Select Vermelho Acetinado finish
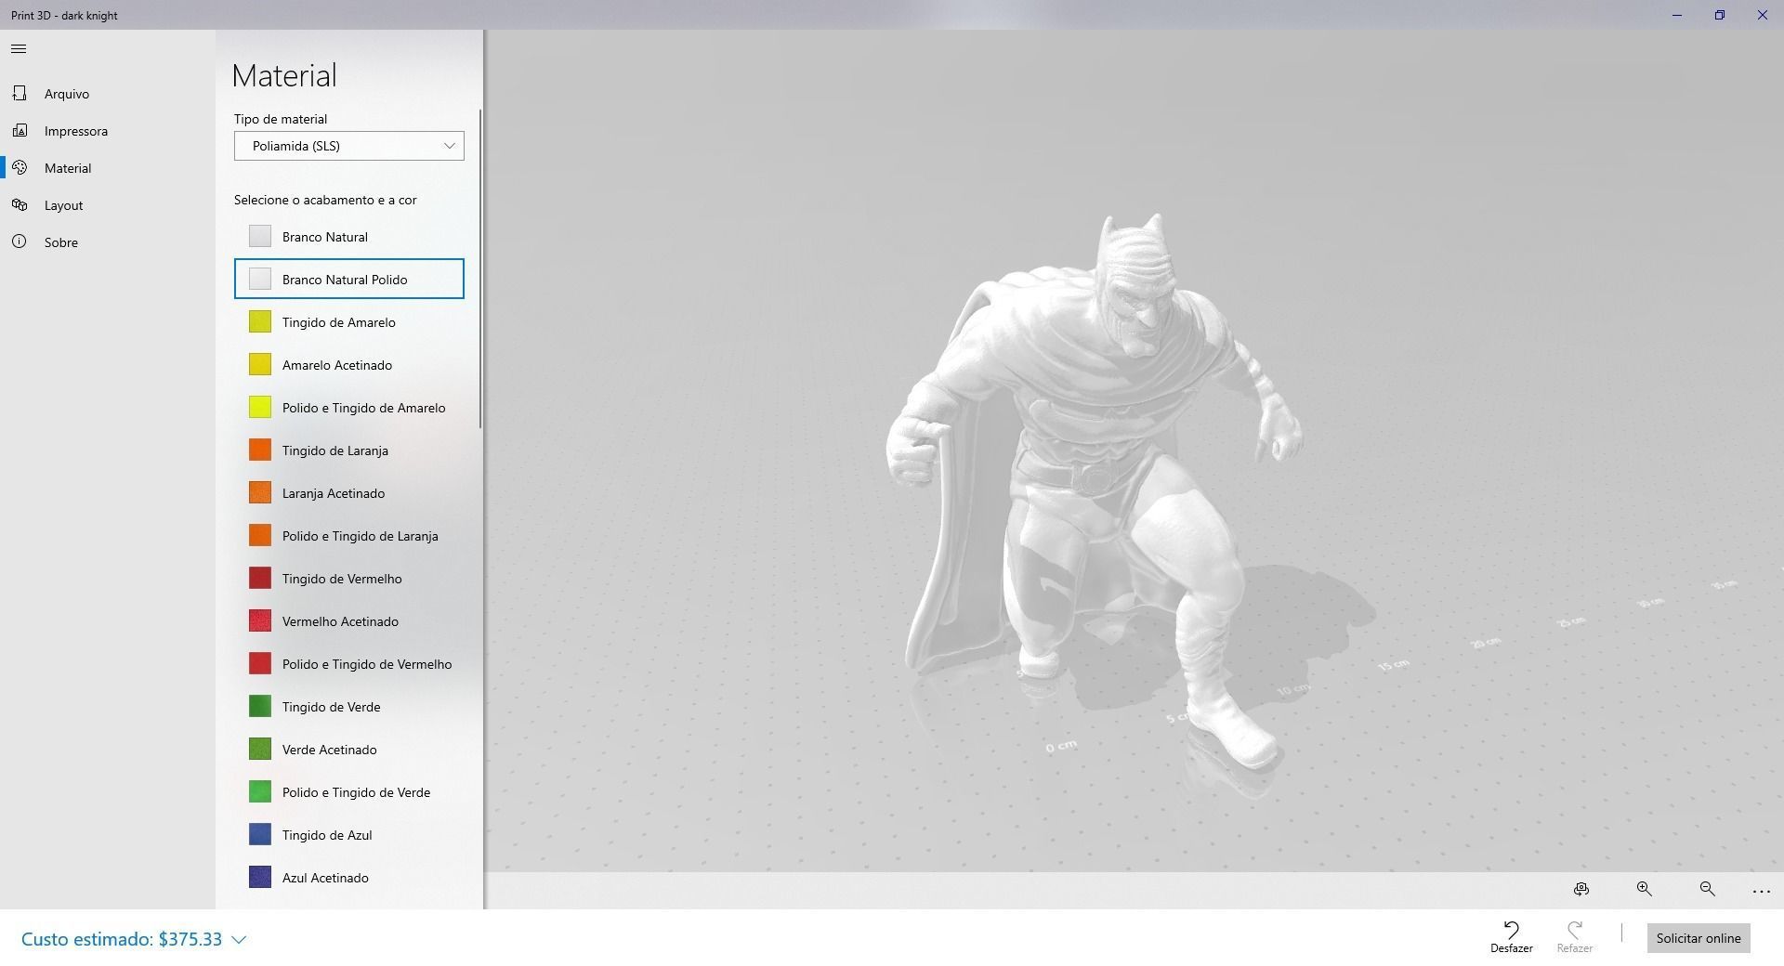 coord(349,621)
